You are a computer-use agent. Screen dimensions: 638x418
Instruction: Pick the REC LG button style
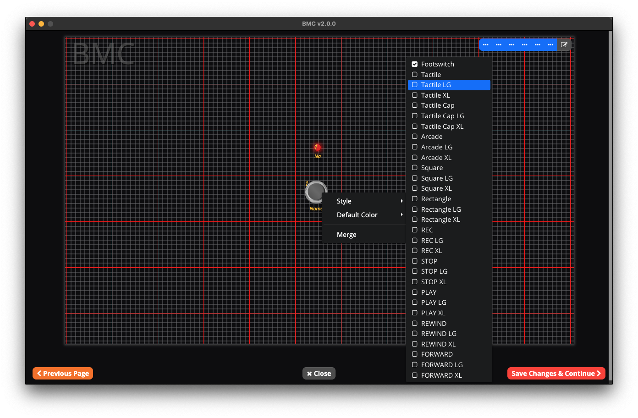pyautogui.click(x=449, y=241)
